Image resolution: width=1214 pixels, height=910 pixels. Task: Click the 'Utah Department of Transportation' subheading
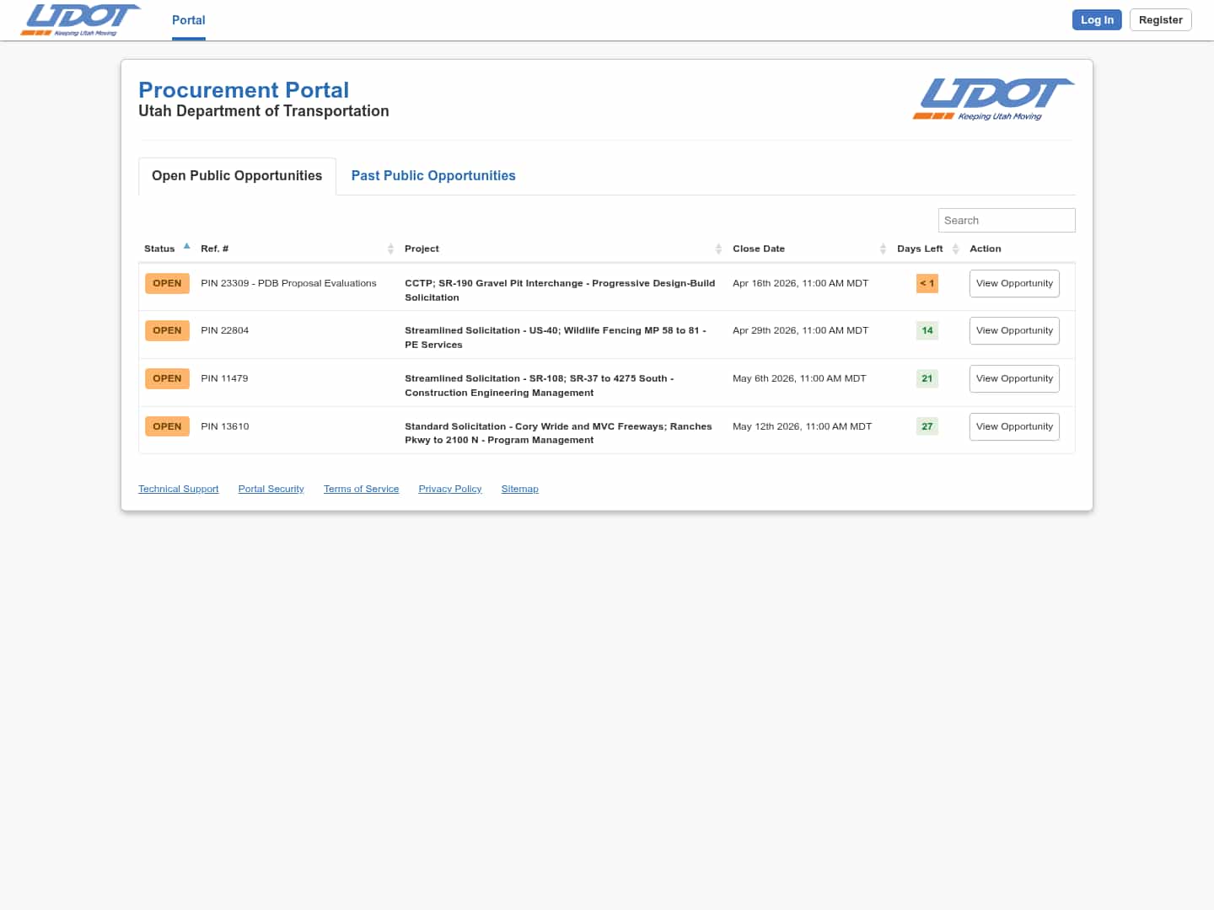pyautogui.click(x=264, y=111)
